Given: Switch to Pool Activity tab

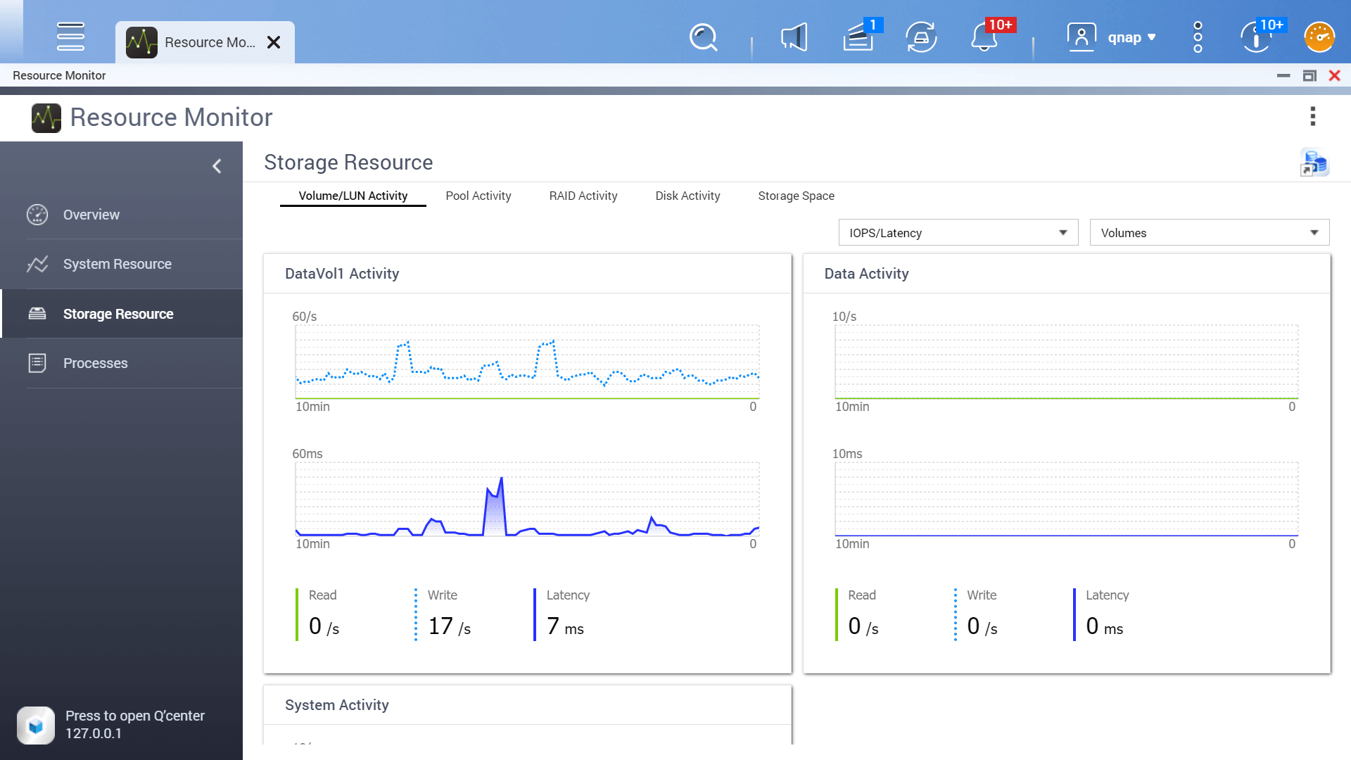Looking at the screenshot, I should pyautogui.click(x=478, y=196).
